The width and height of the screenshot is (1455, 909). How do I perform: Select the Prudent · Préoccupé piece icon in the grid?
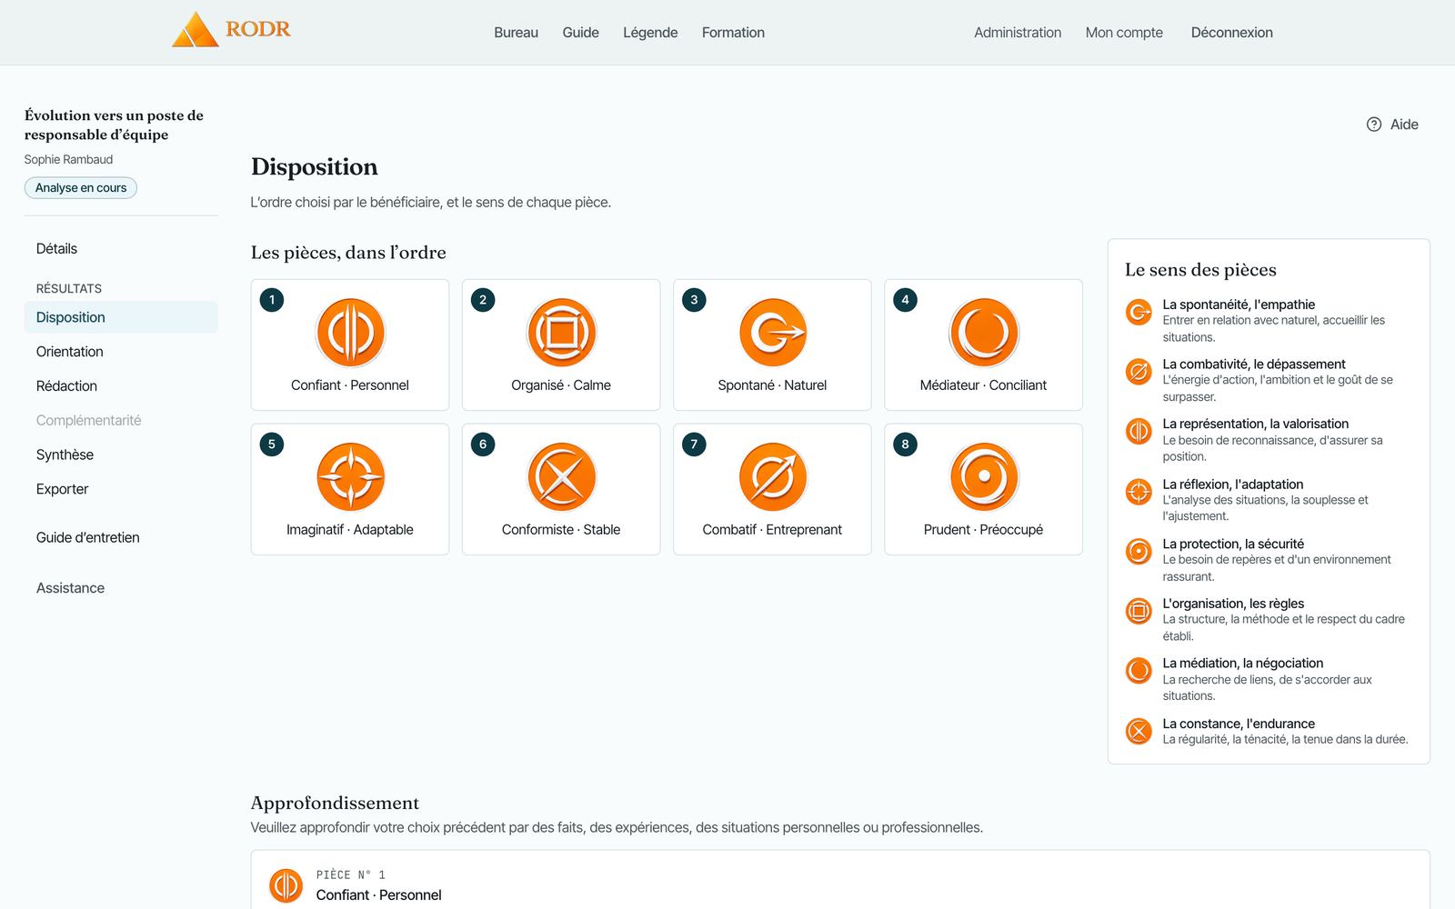[983, 477]
